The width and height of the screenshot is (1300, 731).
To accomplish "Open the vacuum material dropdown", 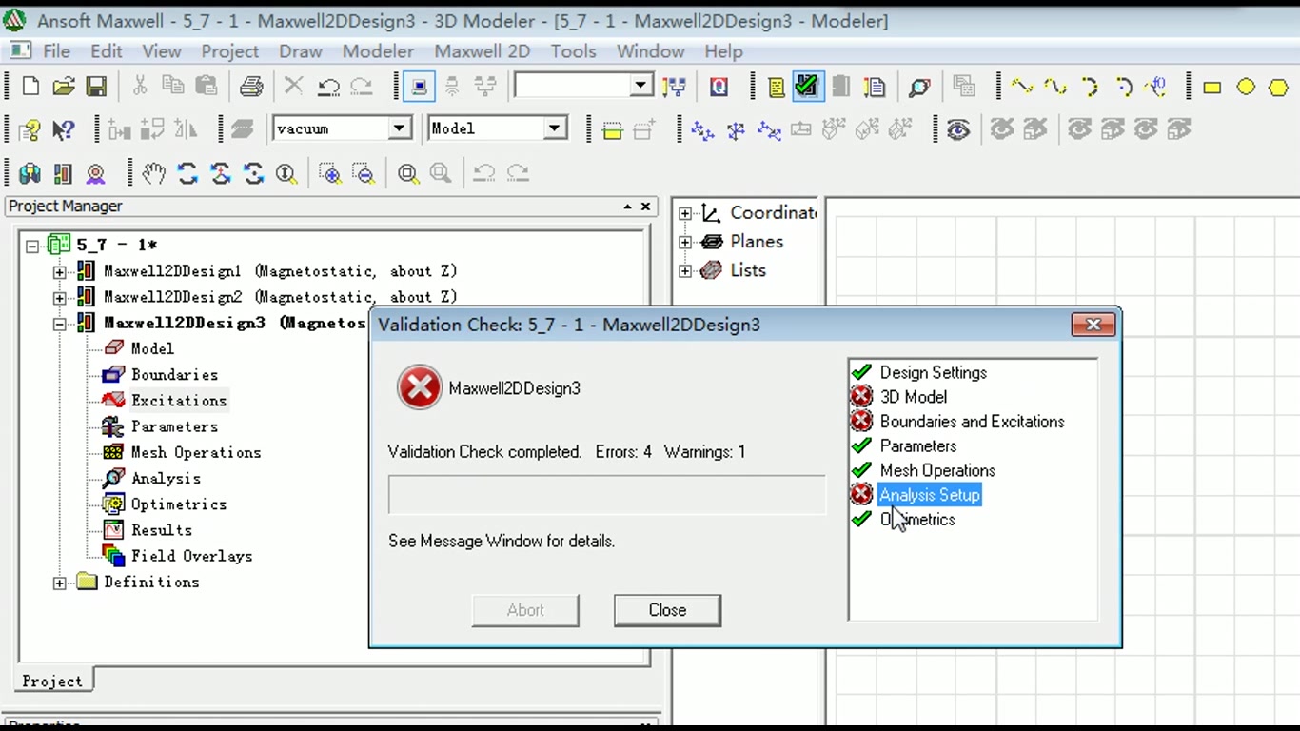I will pyautogui.click(x=400, y=128).
